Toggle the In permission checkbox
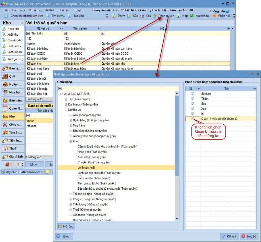Viewport: 261px width, 242px height. (x=193, y=114)
